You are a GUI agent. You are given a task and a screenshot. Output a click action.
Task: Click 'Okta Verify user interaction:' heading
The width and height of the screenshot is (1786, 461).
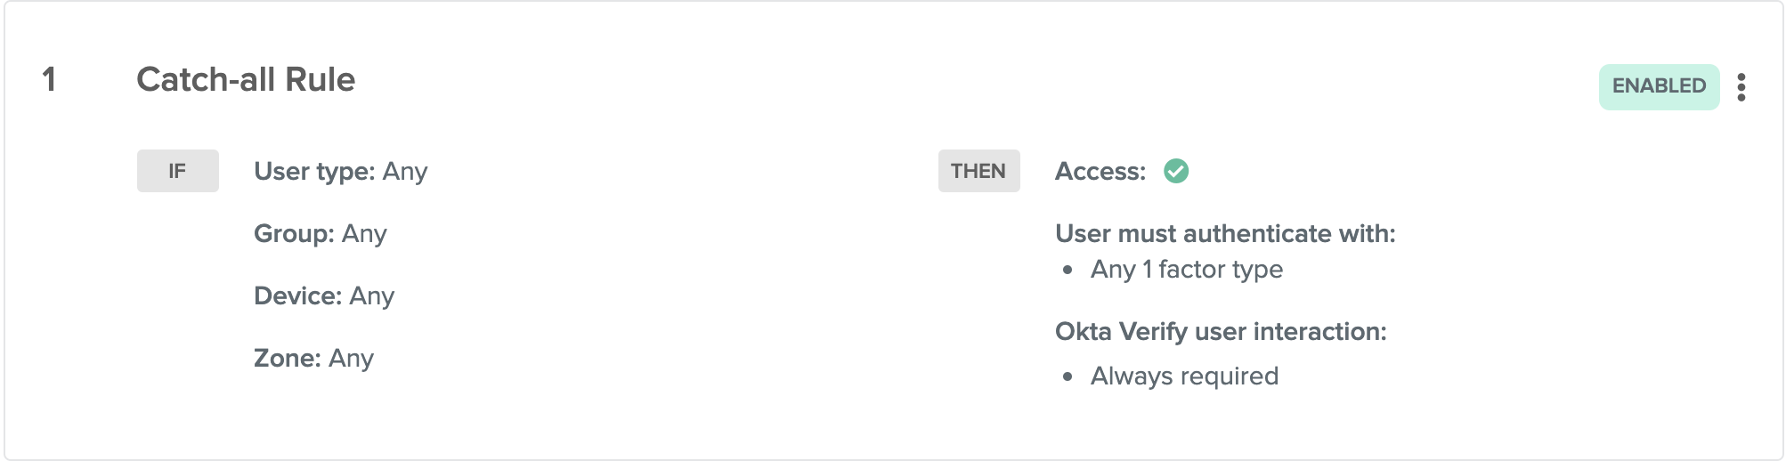coord(1221,331)
